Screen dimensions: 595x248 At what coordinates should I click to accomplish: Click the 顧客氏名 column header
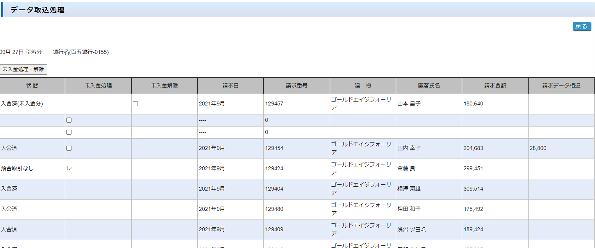429,86
